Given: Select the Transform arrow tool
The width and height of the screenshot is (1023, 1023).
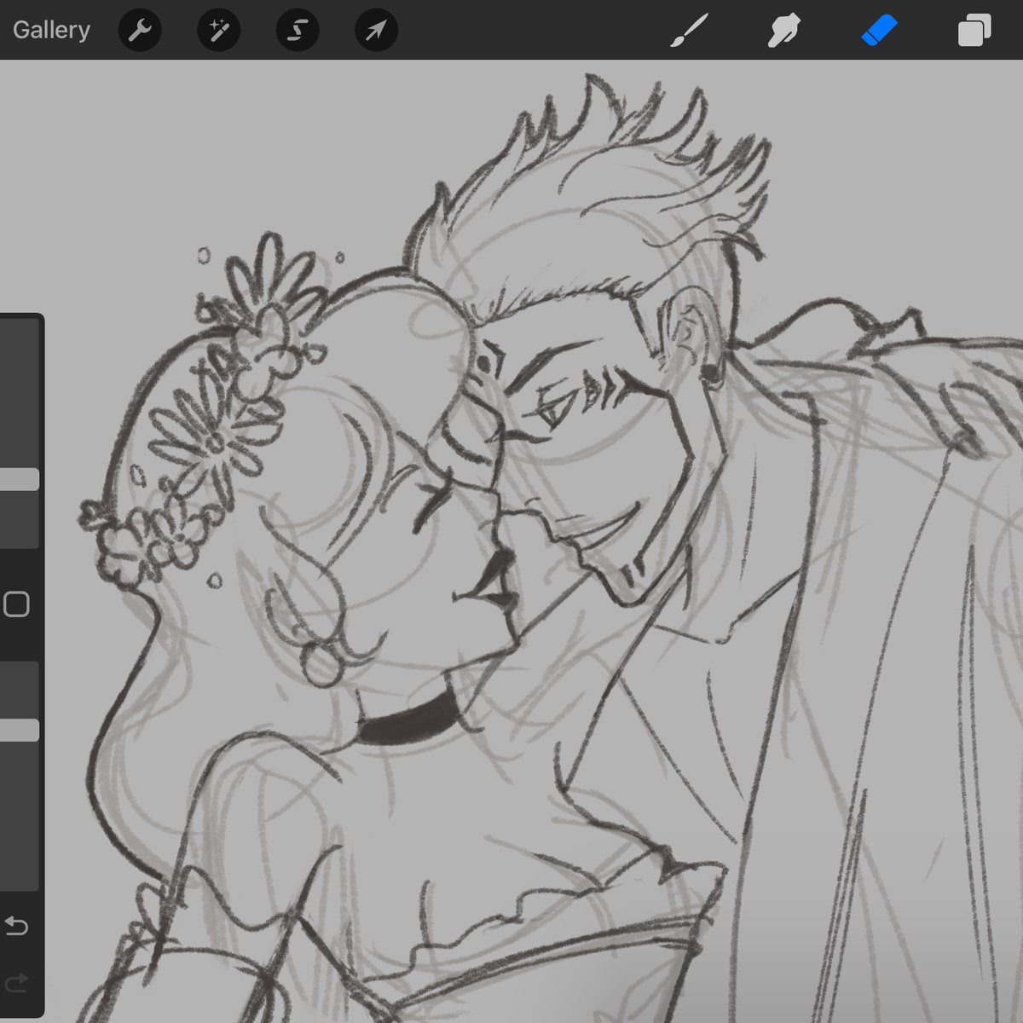Looking at the screenshot, I should (375, 29).
